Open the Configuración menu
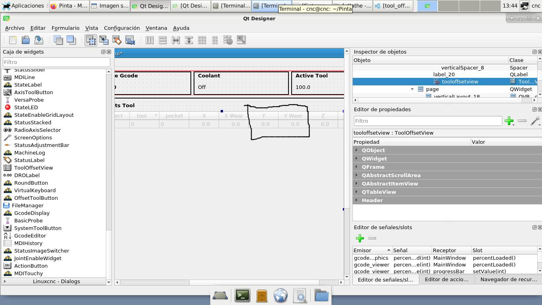542x305 pixels. (x=122, y=28)
